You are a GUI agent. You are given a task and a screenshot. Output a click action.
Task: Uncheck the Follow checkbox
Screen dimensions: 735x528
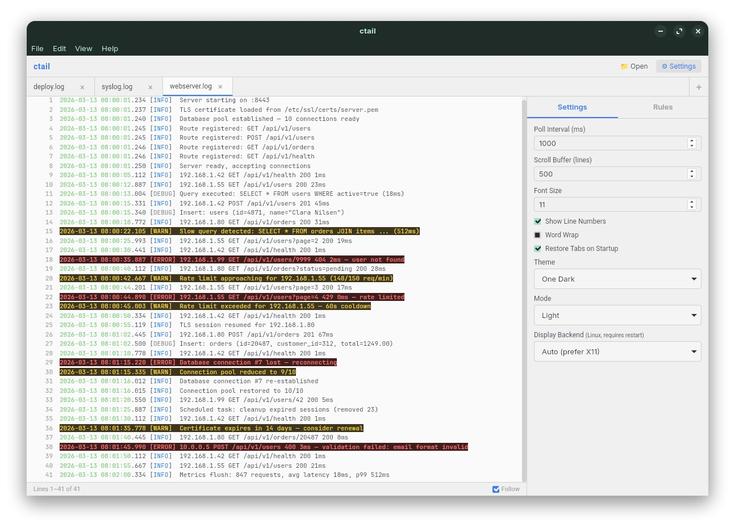(x=496, y=489)
